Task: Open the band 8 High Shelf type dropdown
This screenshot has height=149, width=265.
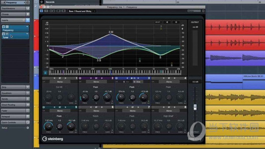Action: click(x=169, y=116)
